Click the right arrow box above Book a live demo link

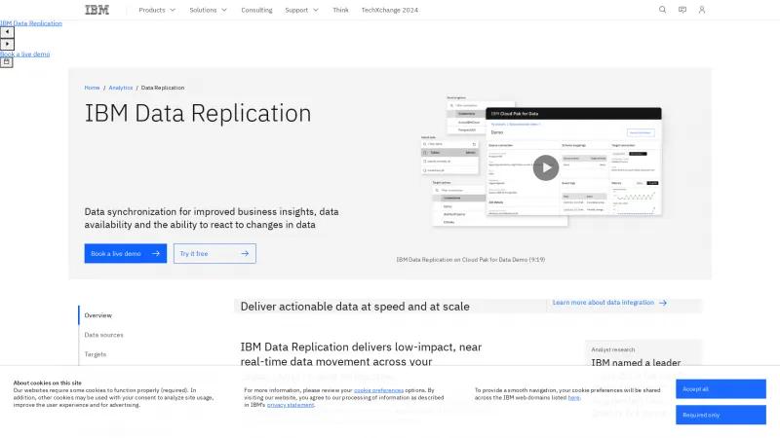click(x=7, y=44)
